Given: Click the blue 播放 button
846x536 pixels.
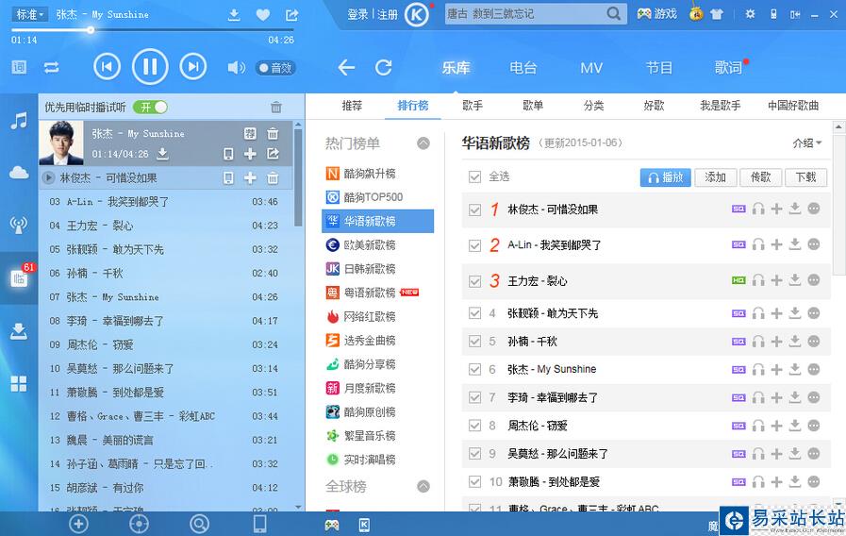Looking at the screenshot, I should pyautogui.click(x=665, y=177).
